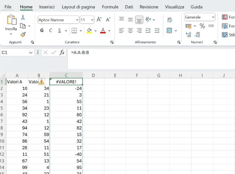Image resolution: width=235 pixels, height=174 pixels.
Task: Select the Format Painter brush
Action: [x=23, y=35]
